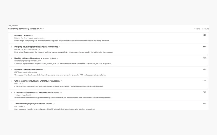Open arrow icon after 'What is an idempotency key'
Screen dimensions: 217x135
[62, 81]
